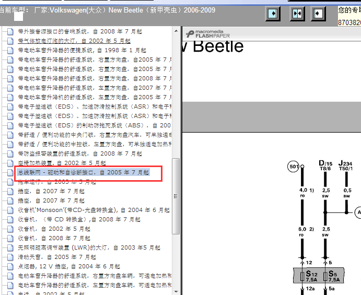Click fuse S12 7,5A in the wiring diagram
Screen dimensions: 361x295
click(309, 276)
